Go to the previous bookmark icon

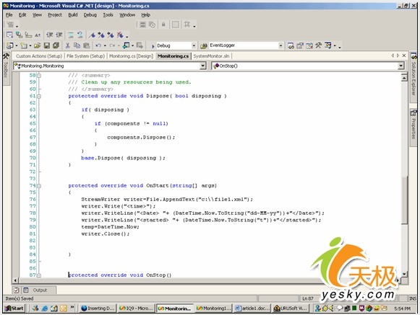111,35
